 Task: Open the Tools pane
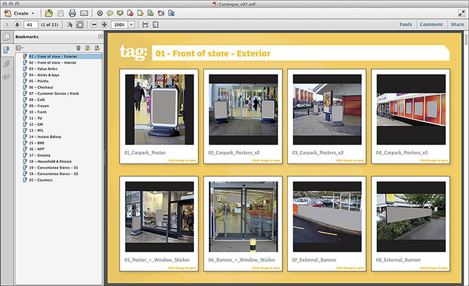point(405,25)
